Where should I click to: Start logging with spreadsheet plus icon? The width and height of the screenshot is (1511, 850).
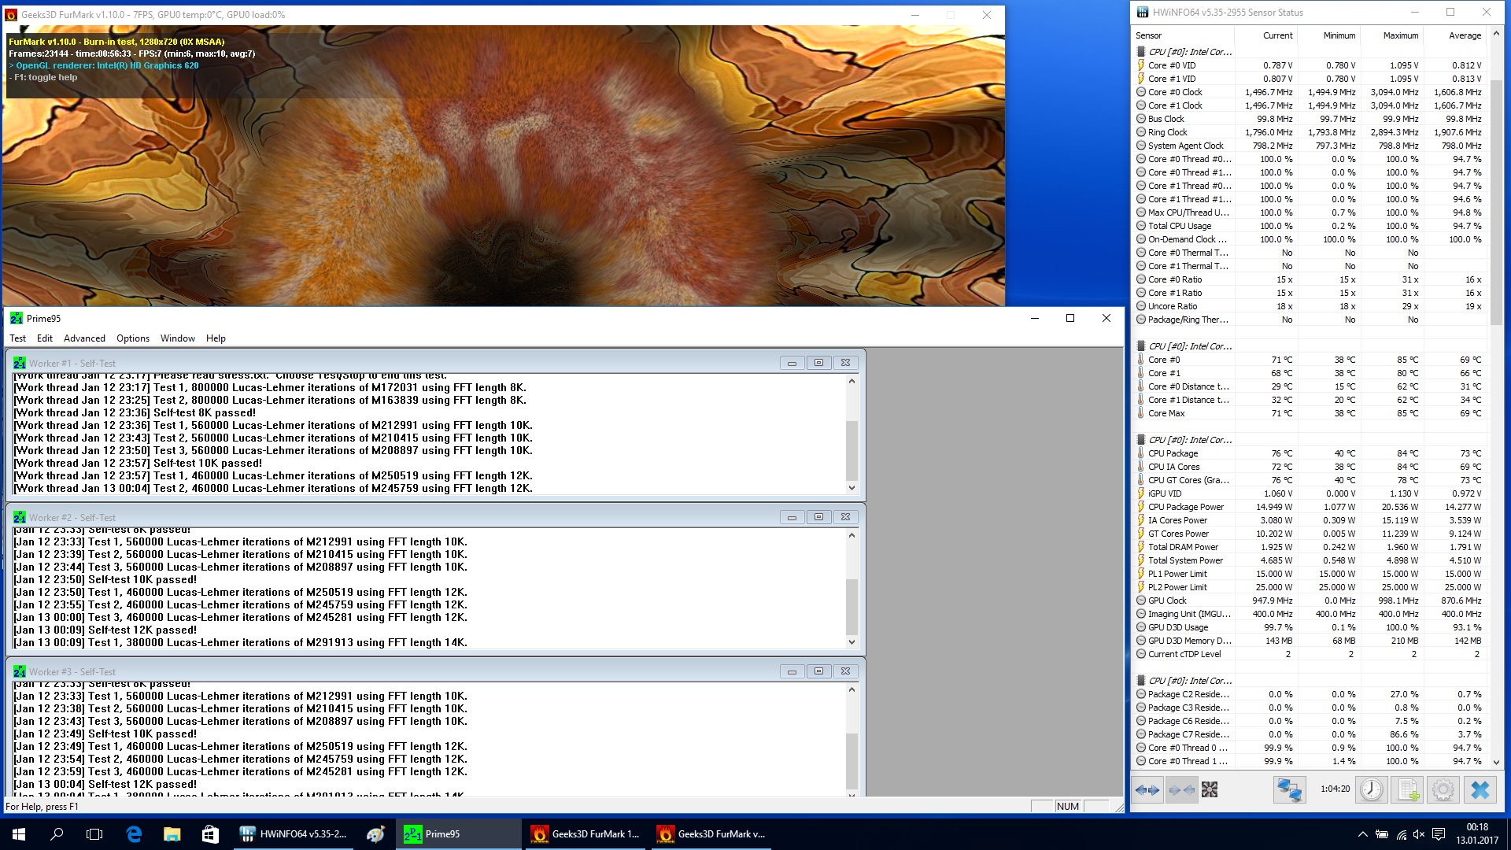1408,789
